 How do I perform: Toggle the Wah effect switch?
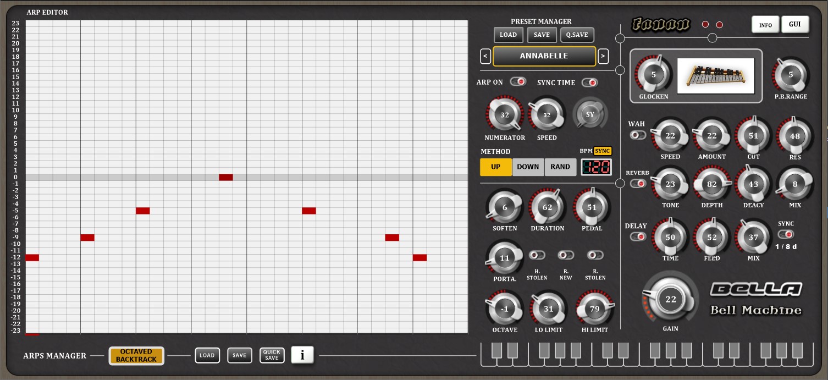pyautogui.click(x=638, y=135)
